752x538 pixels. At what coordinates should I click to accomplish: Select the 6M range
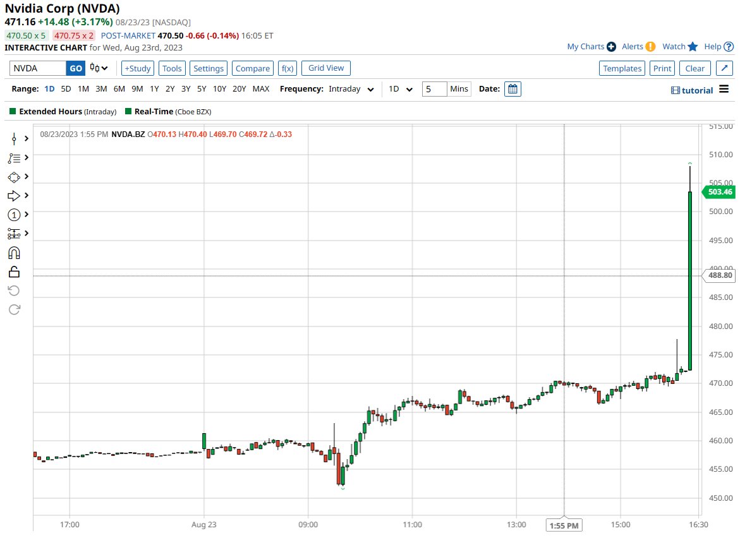point(119,89)
